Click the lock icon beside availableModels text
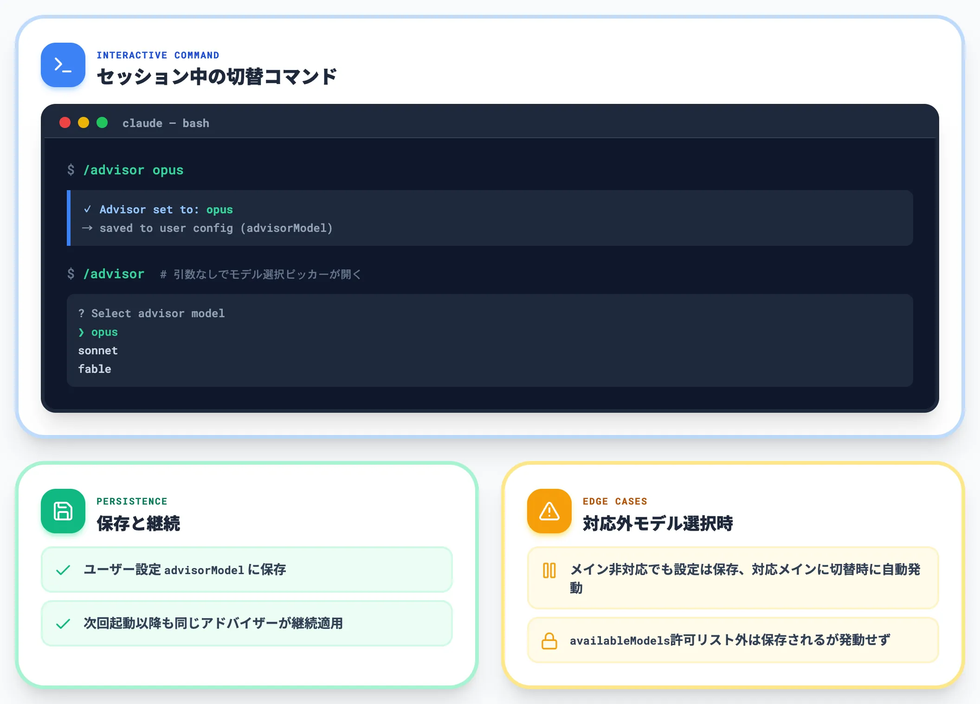 549,640
